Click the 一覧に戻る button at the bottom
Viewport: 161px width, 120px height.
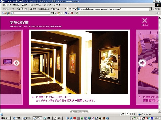(79, 111)
